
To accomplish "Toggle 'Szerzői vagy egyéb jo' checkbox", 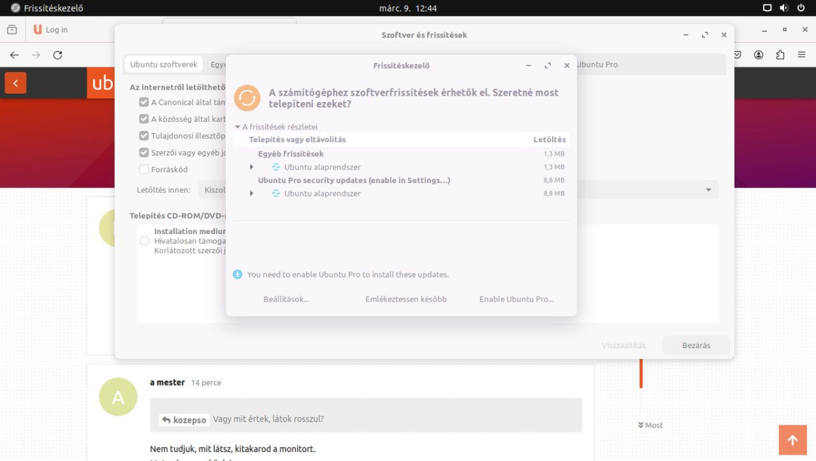I will click(x=144, y=152).
